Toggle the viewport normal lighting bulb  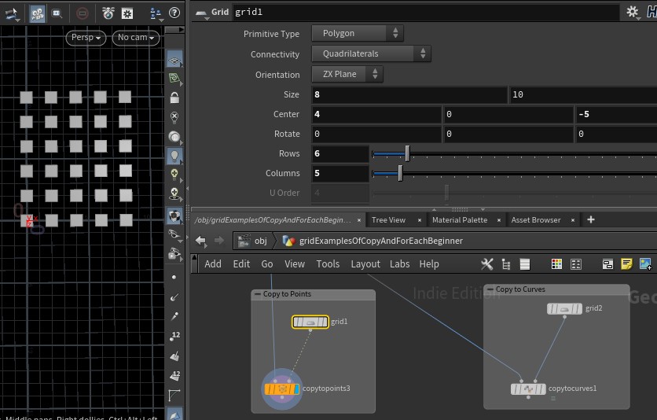pyautogui.click(x=174, y=156)
